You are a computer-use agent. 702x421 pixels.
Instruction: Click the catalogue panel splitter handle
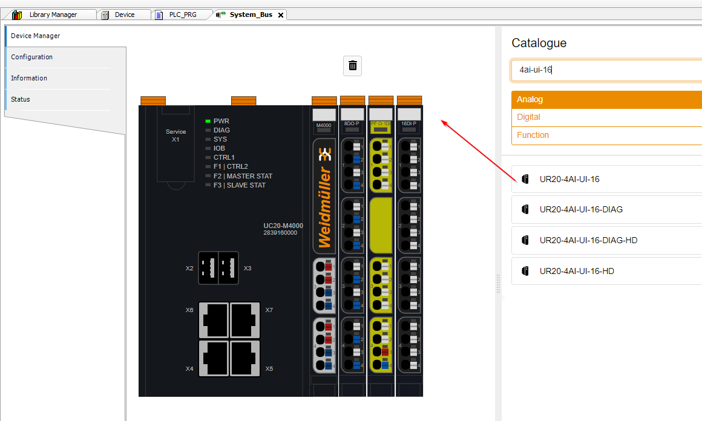[x=498, y=284]
